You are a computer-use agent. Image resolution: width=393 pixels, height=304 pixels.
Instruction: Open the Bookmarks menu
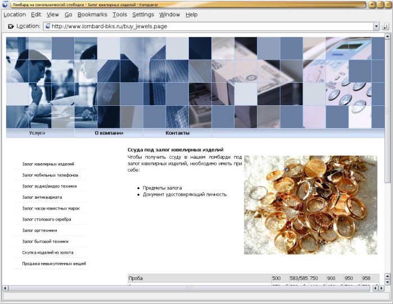(x=92, y=15)
